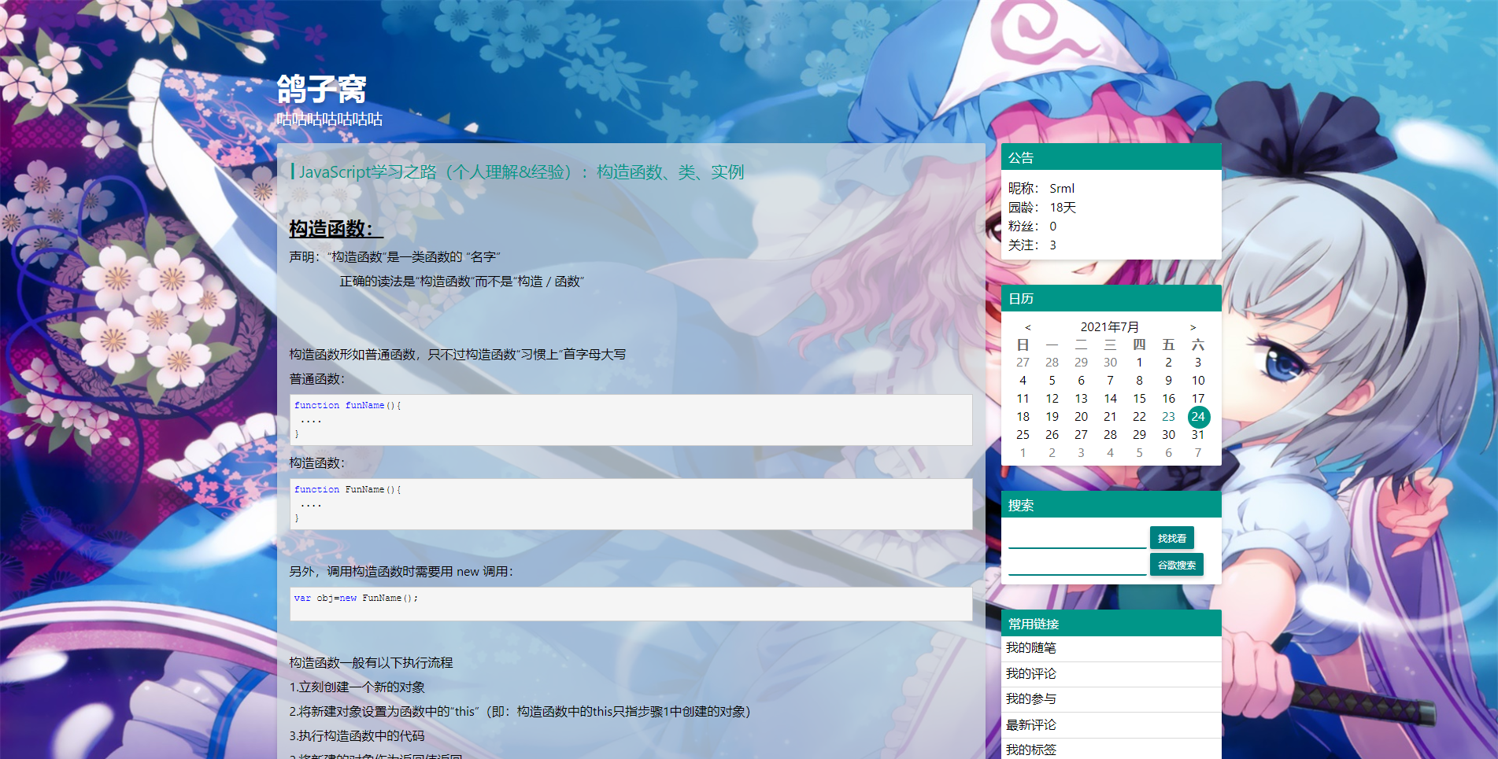Image resolution: width=1498 pixels, height=759 pixels.
Task: Click calendar date 15
Action: (1139, 399)
